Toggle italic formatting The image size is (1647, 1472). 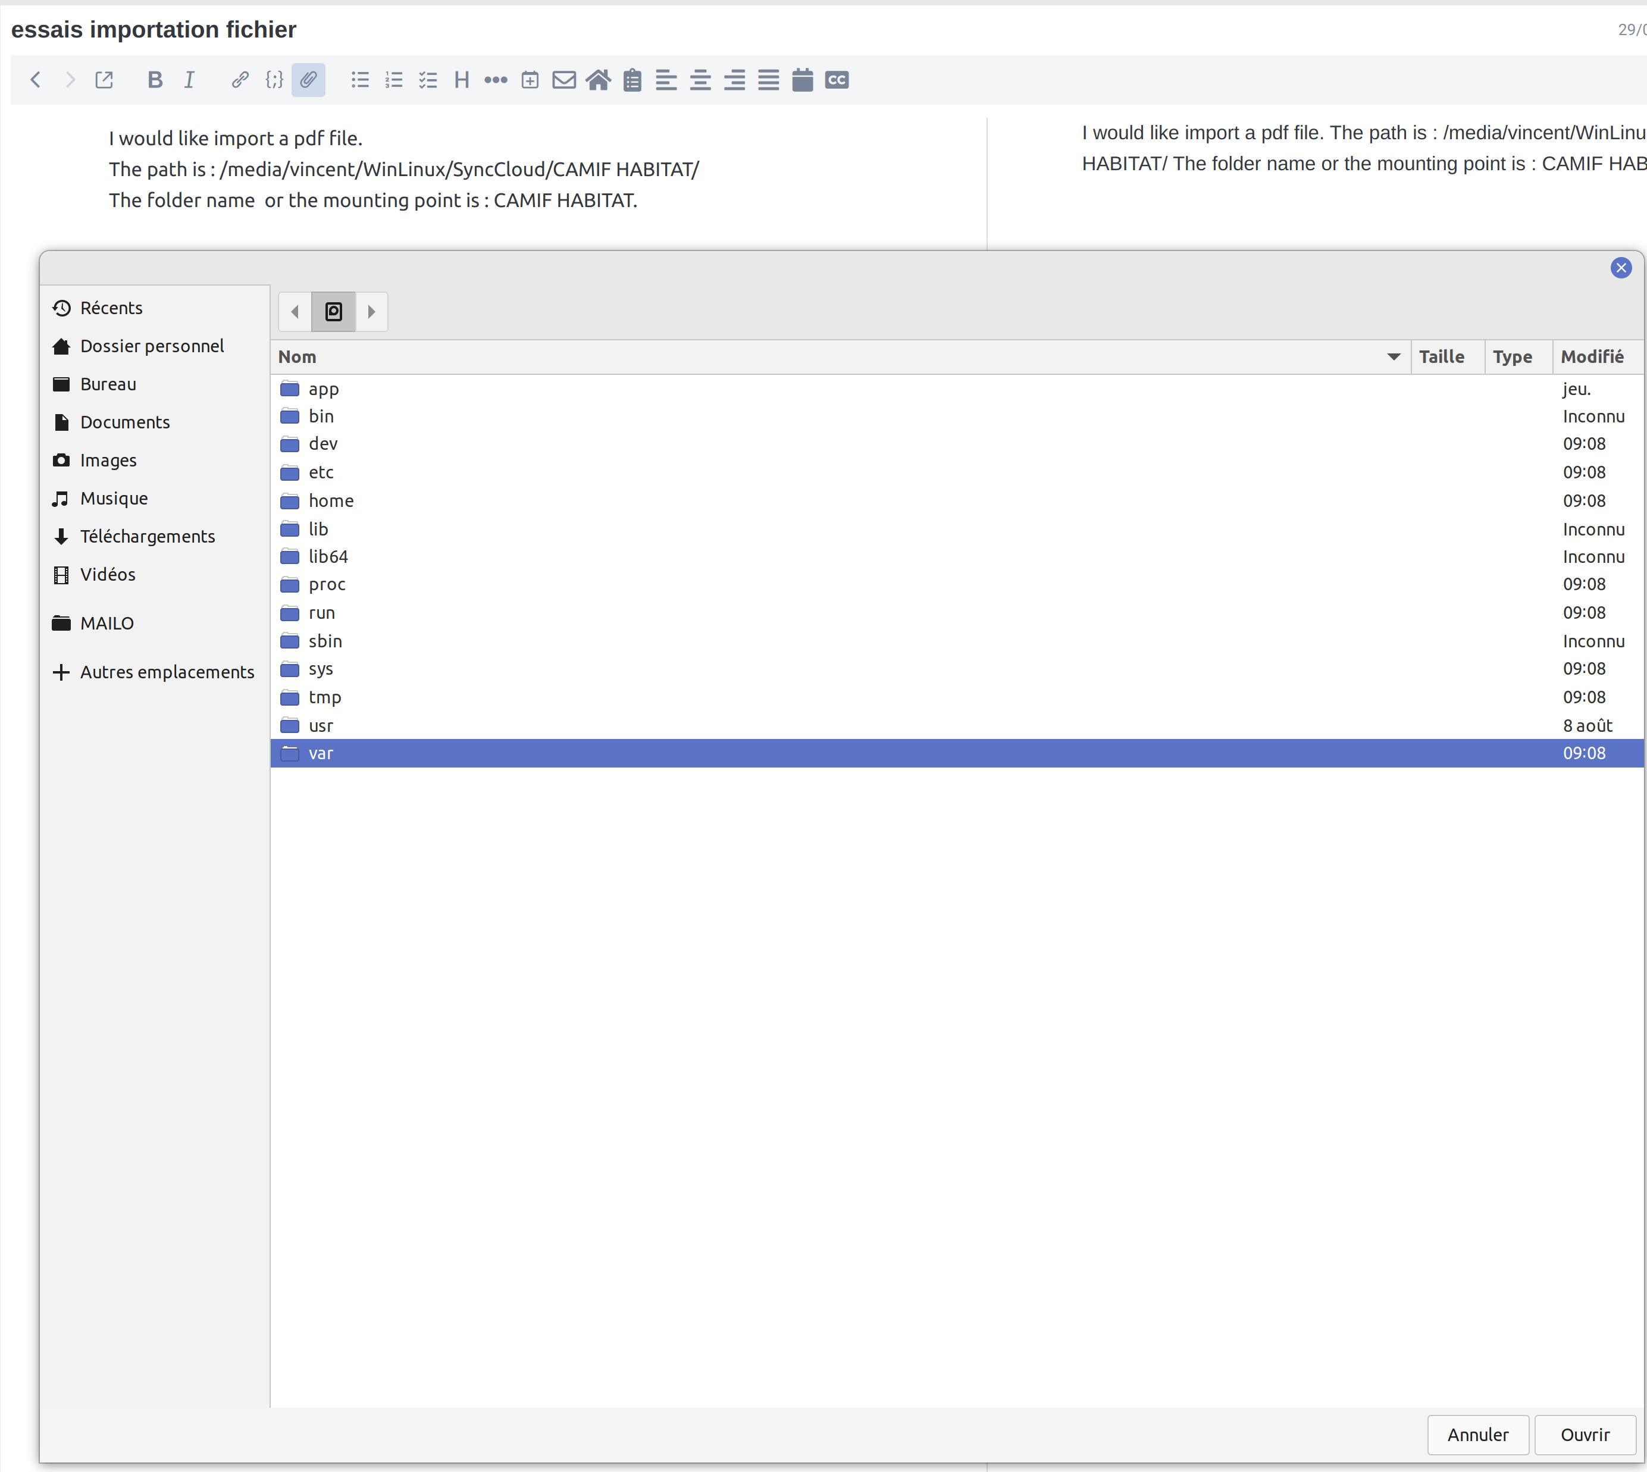(189, 79)
